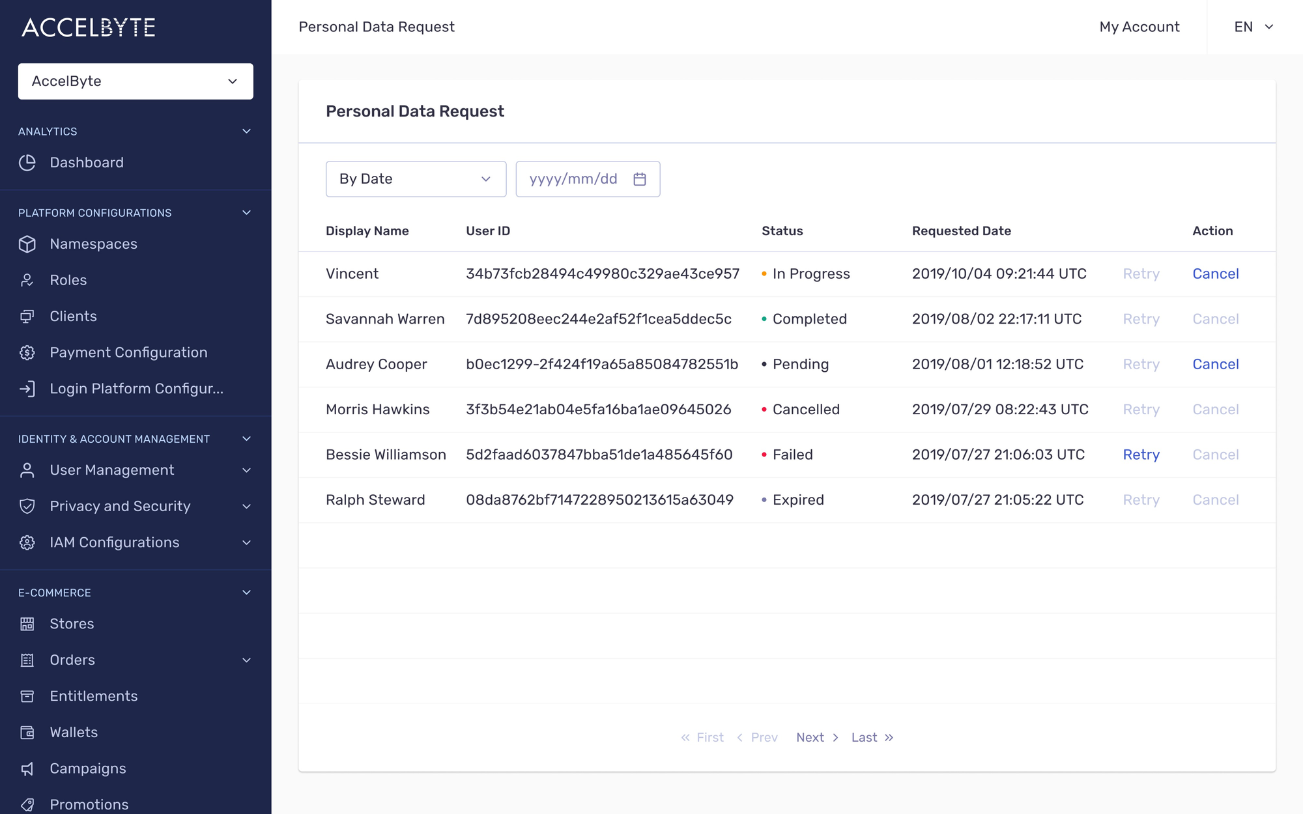Expand the IAM Configurations chevron

pyautogui.click(x=247, y=542)
